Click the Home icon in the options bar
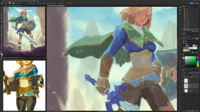The width and height of the screenshot is (200, 112). (x=2, y=3)
